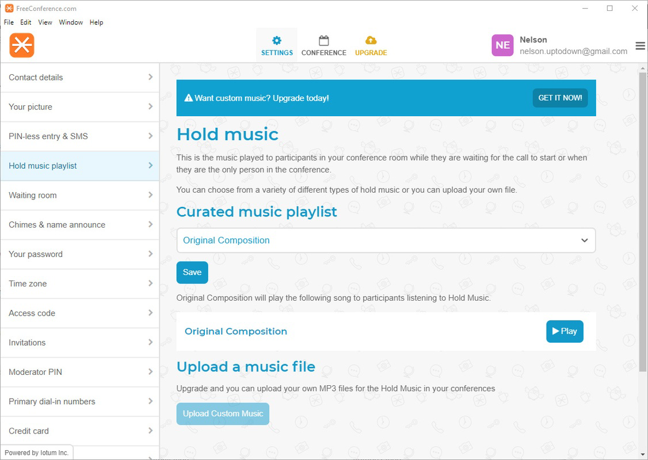Go to Access code settings
This screenshot has height=460, width=648.
point(80,313)
